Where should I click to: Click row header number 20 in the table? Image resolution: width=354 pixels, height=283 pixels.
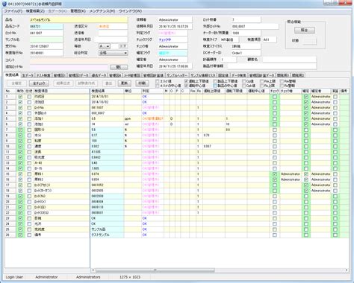point(10,202)
